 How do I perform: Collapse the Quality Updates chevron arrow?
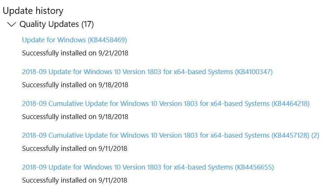click(12, 25)
